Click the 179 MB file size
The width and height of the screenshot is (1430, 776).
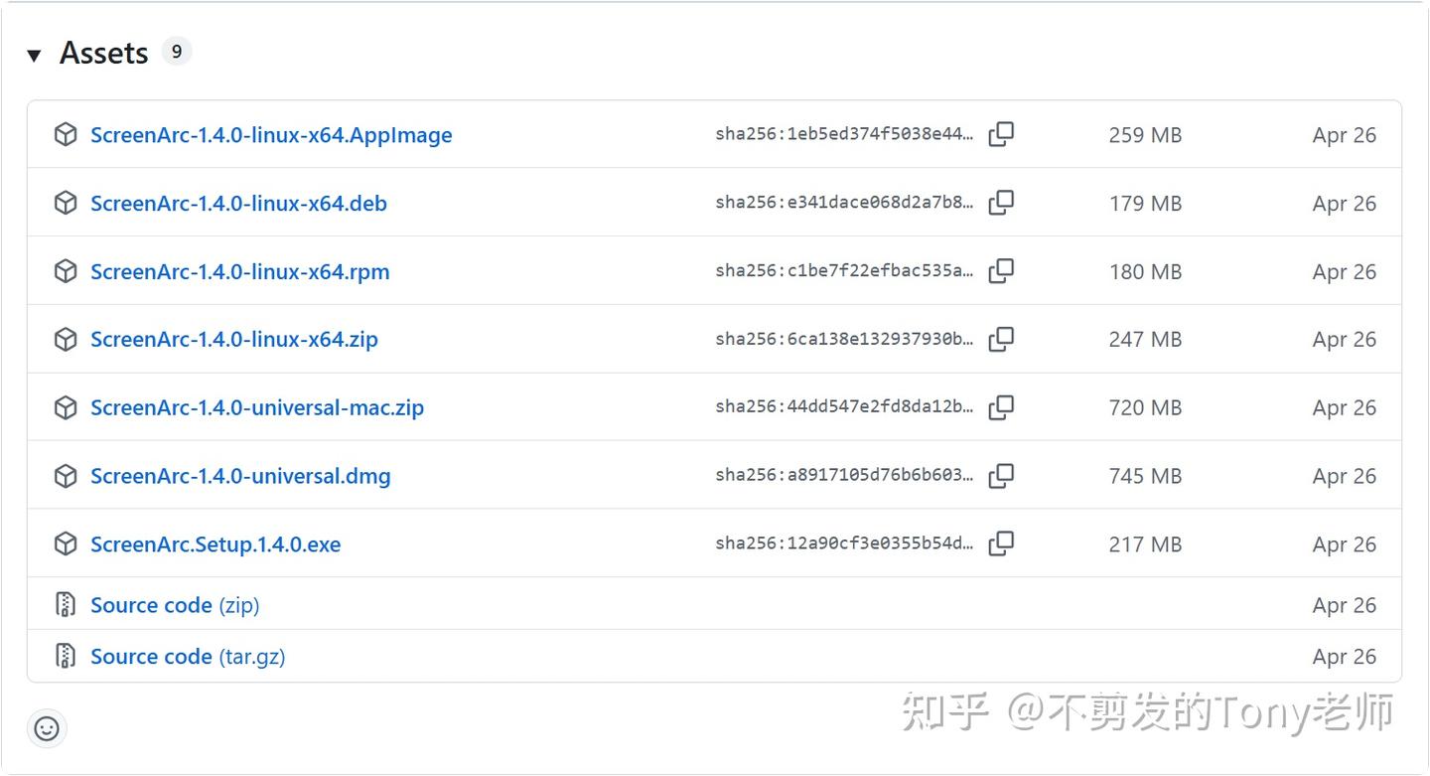point(1145,204)
